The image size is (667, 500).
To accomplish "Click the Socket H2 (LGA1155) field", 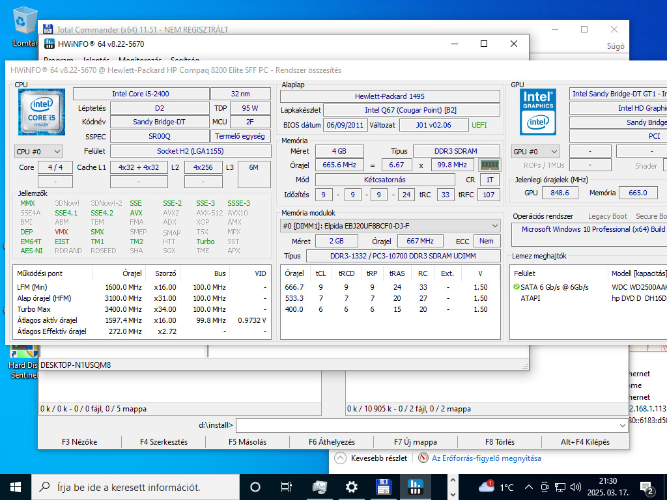I will click(x=190, y=151).
